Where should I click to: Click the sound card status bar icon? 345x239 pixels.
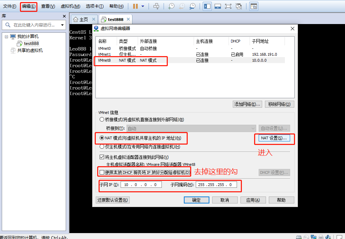coord(328,237)
